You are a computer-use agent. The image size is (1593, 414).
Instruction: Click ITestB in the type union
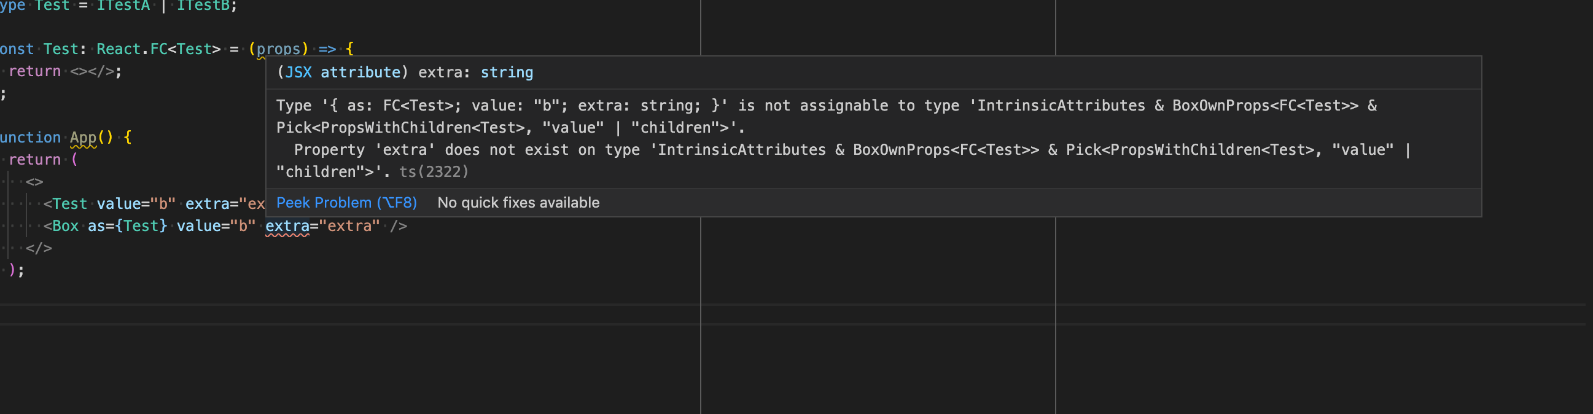(x=203, y=6)
